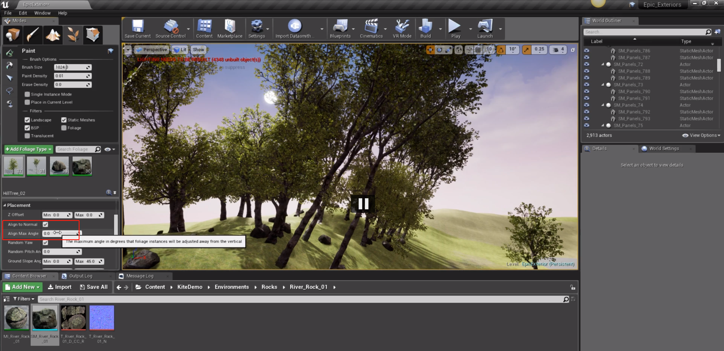Click the Brush Size value field

pos(73,67)
